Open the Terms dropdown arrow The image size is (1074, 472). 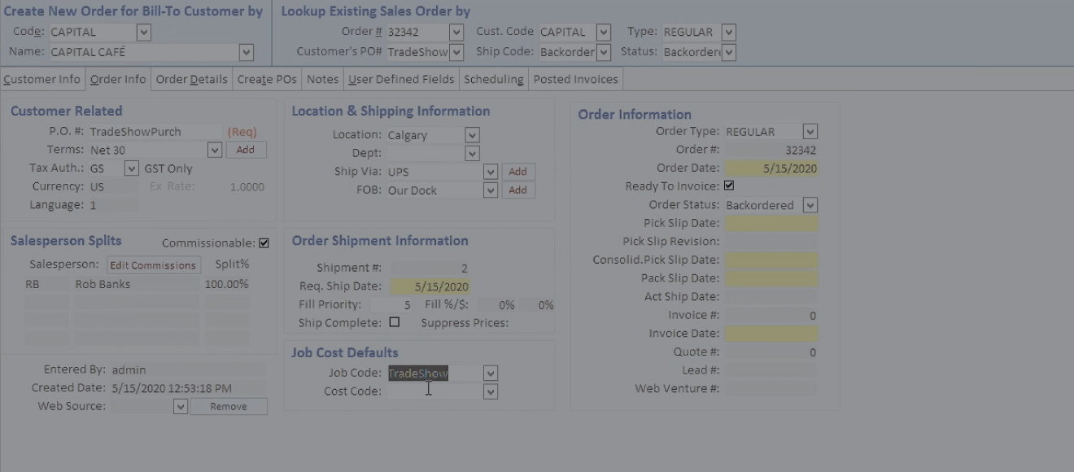(214, 150)
